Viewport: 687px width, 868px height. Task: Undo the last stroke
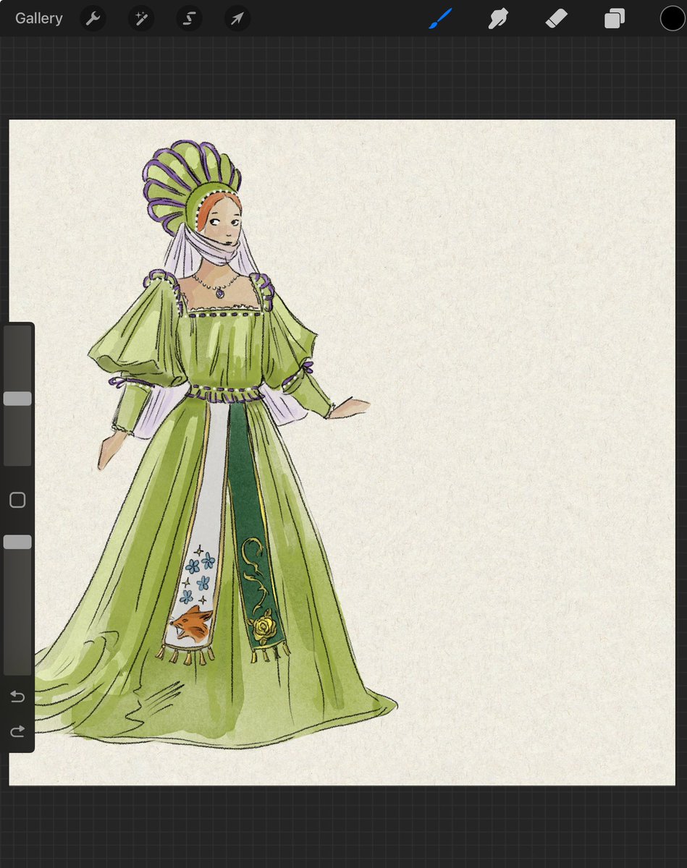point(17,697)
